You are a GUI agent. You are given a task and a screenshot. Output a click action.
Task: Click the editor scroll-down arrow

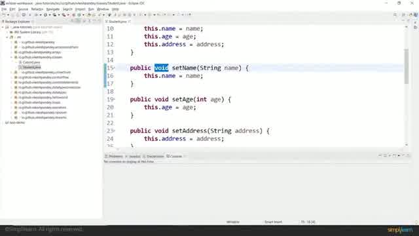pos(407,145)
